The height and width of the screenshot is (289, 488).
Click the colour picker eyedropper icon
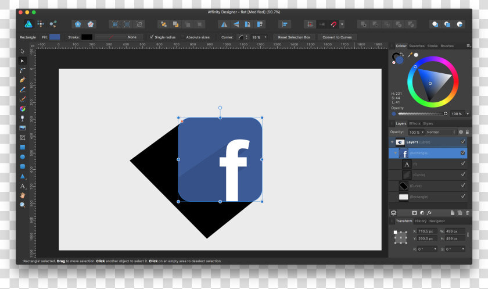[x=410, y=55]
